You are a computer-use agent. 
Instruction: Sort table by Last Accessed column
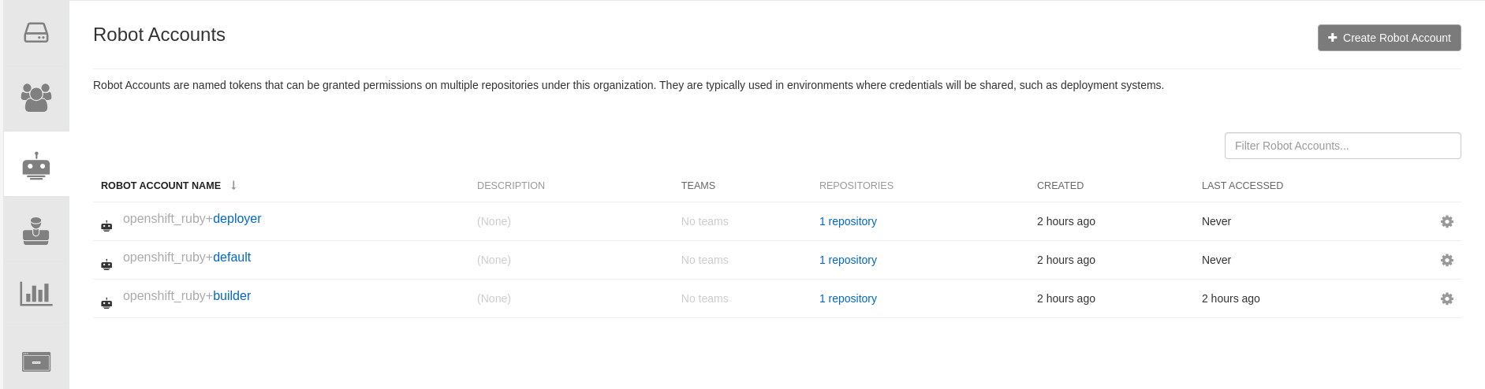pos(1242,186)
